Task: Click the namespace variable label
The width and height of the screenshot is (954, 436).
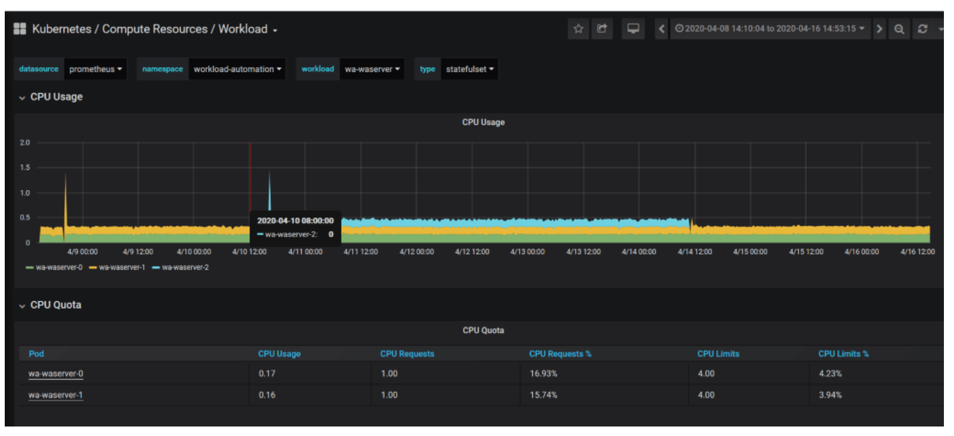Action: [163, 69]
